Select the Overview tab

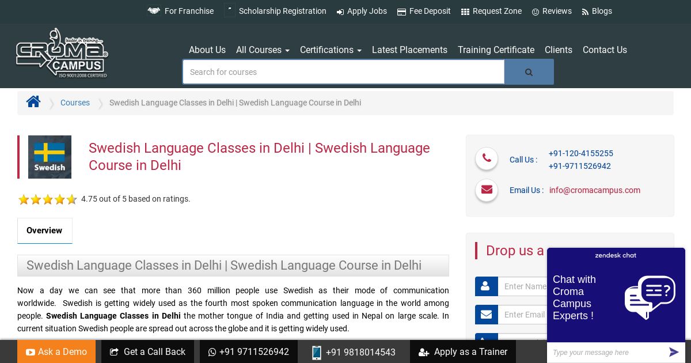point(44,230)
